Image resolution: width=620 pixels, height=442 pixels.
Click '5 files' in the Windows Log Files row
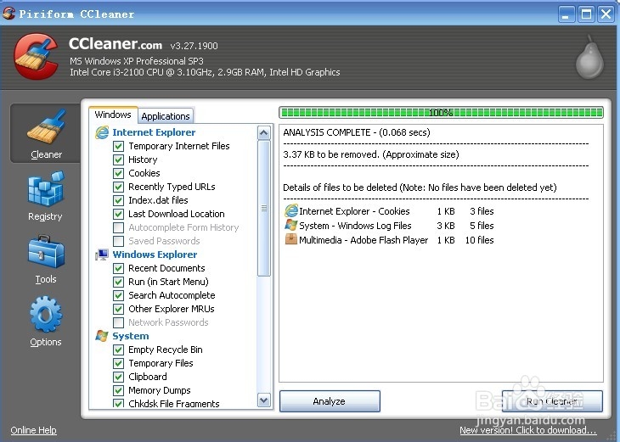pos(482,226)
